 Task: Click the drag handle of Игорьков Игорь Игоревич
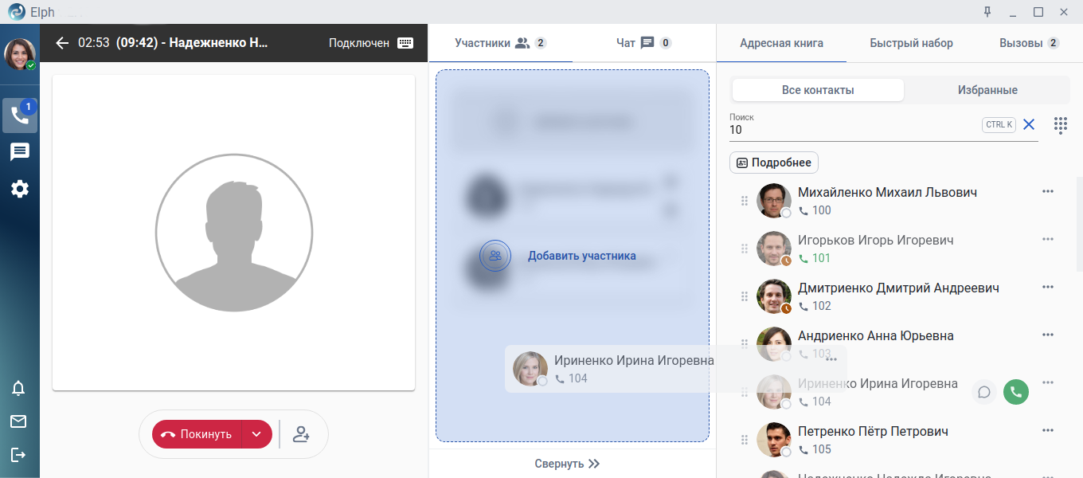[745, 249]
